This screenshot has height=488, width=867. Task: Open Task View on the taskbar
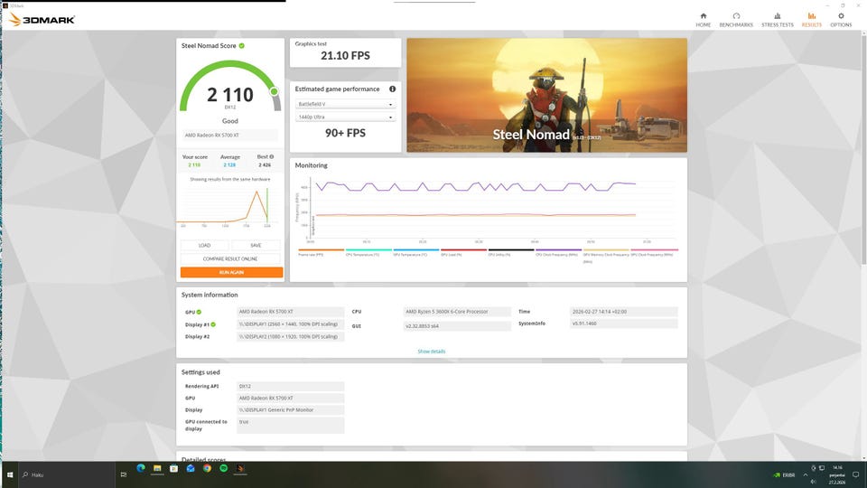tap(124, 474)
